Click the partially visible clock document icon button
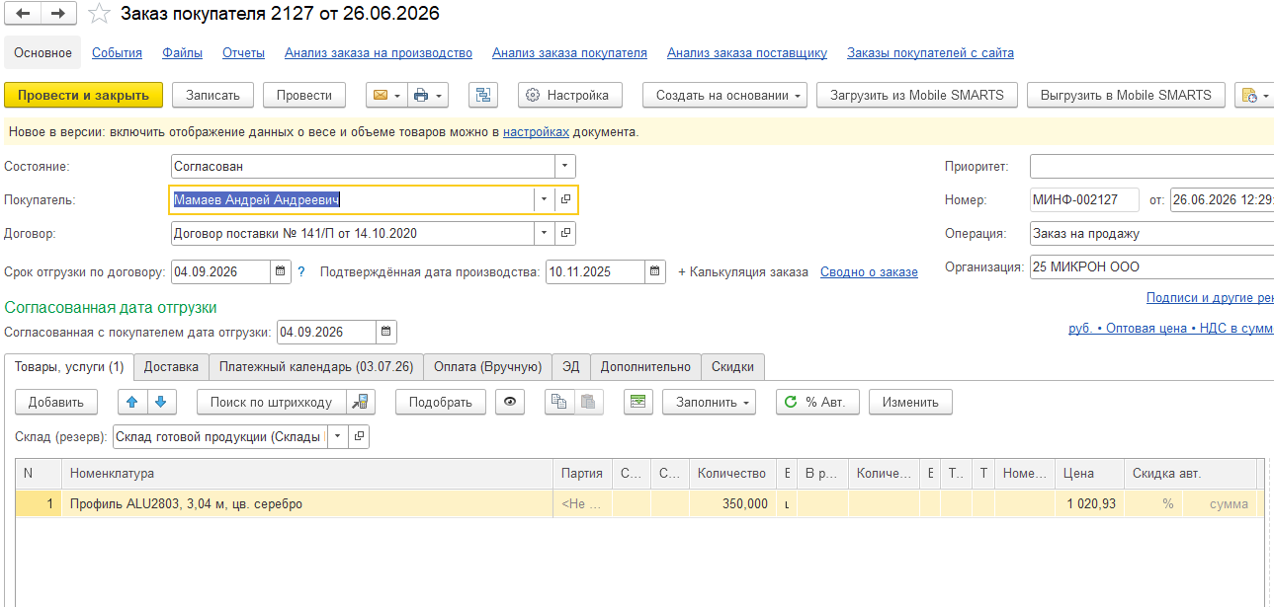This screenshot has height=607, width=1274. point(1253,95)
